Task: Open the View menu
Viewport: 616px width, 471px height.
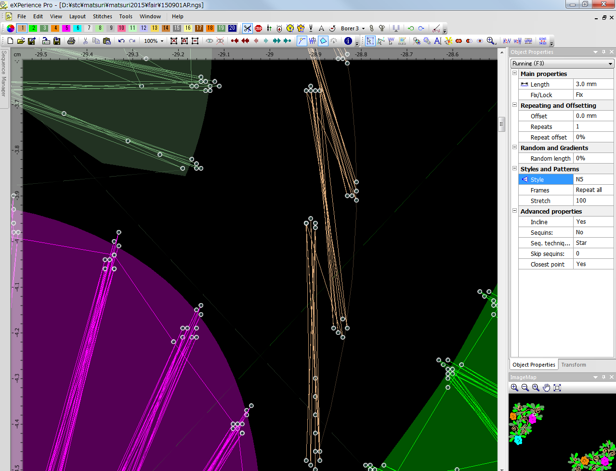Action: click(x=56, y=16)
